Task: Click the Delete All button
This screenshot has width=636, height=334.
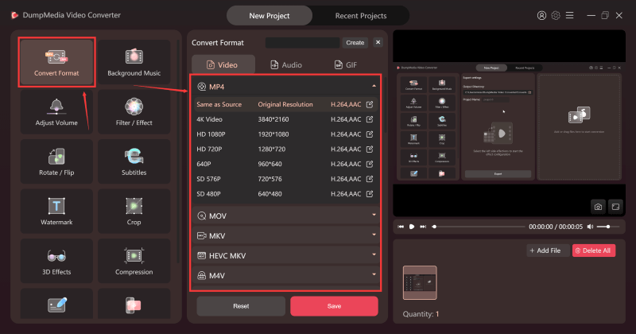Action: pyautogui.click(x=594, y=250)
